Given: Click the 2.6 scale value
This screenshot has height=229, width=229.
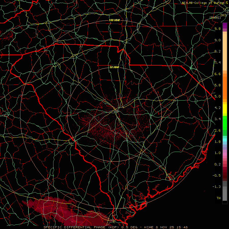Looking at the screenshot, I should point(218,131).
